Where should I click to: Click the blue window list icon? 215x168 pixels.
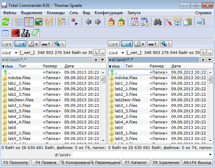tap(5, 33)
